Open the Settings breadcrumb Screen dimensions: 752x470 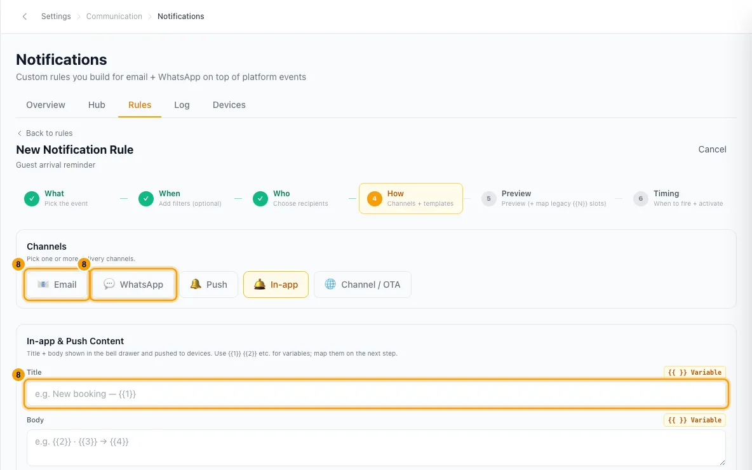(56, 17)
